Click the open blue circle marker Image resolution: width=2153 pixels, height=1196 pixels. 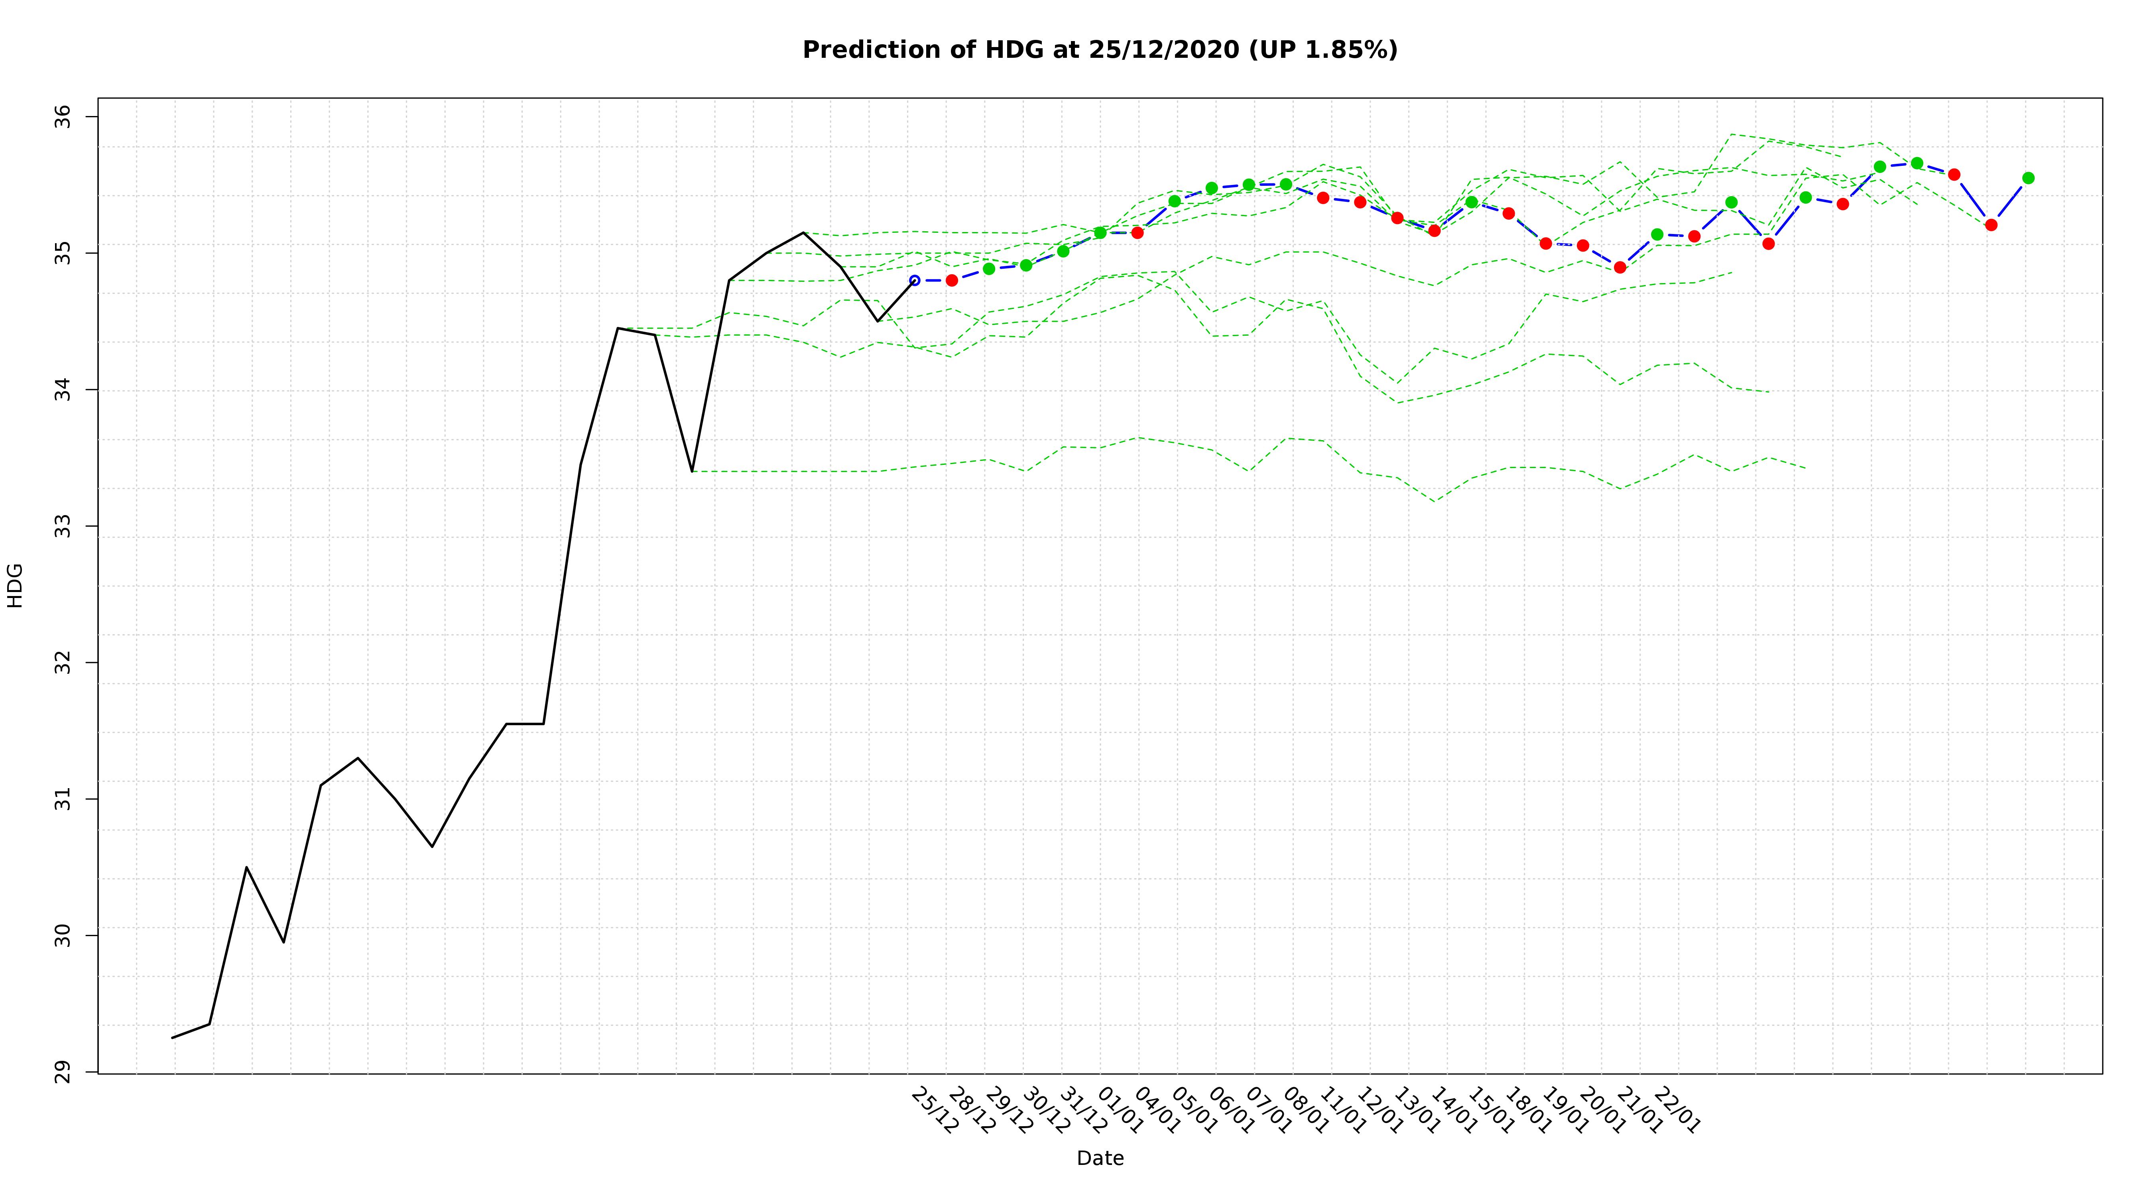tap(914, 281)
